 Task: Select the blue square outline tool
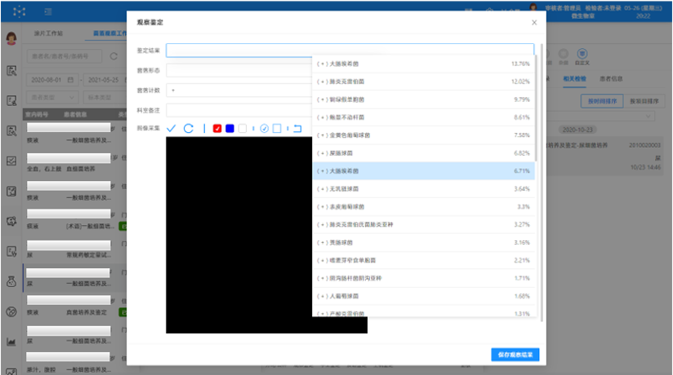pos(277,129)
